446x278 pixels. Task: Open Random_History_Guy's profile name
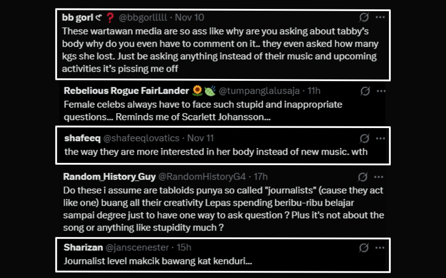click(x=109, y=177)
